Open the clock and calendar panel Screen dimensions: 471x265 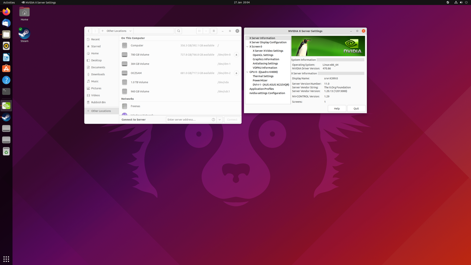(x=242, y=2)
